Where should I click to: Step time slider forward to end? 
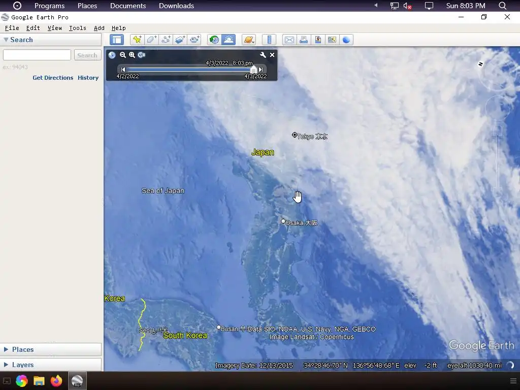pyautogui.click(x=261, y=69)
